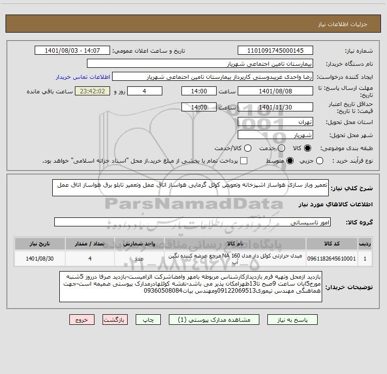Click the response deadline date 1401/08/08

[275, 91]
